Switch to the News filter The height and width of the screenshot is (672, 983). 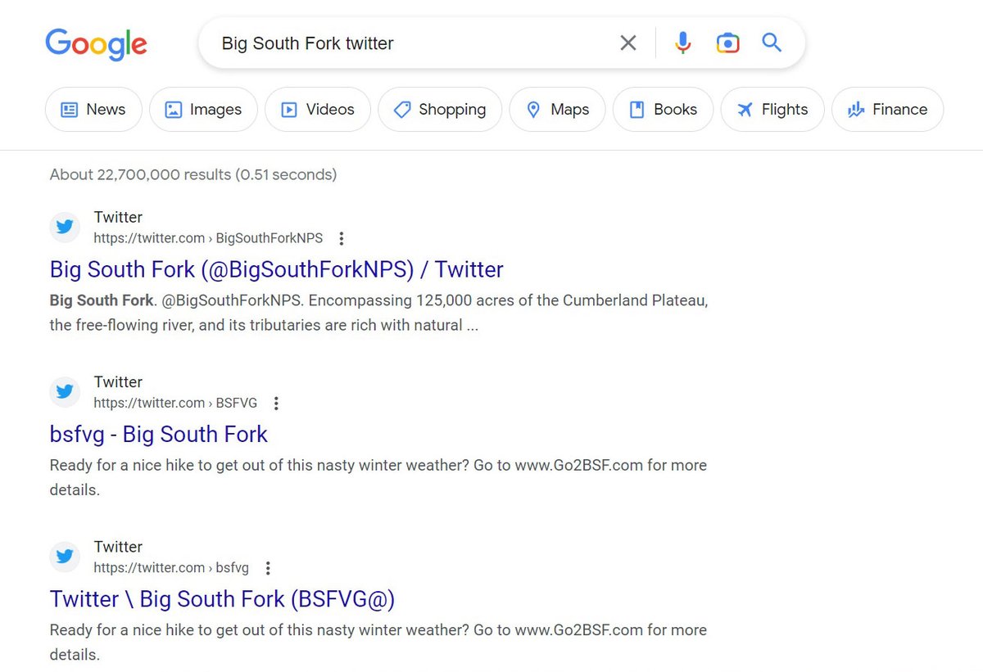(x=93, y=110)
